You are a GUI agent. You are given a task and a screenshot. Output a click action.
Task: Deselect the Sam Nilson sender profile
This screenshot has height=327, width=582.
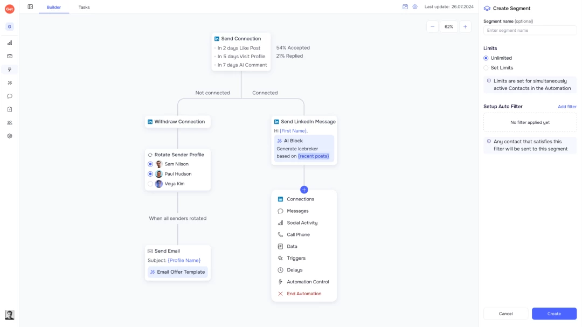[x=150, y=164]
